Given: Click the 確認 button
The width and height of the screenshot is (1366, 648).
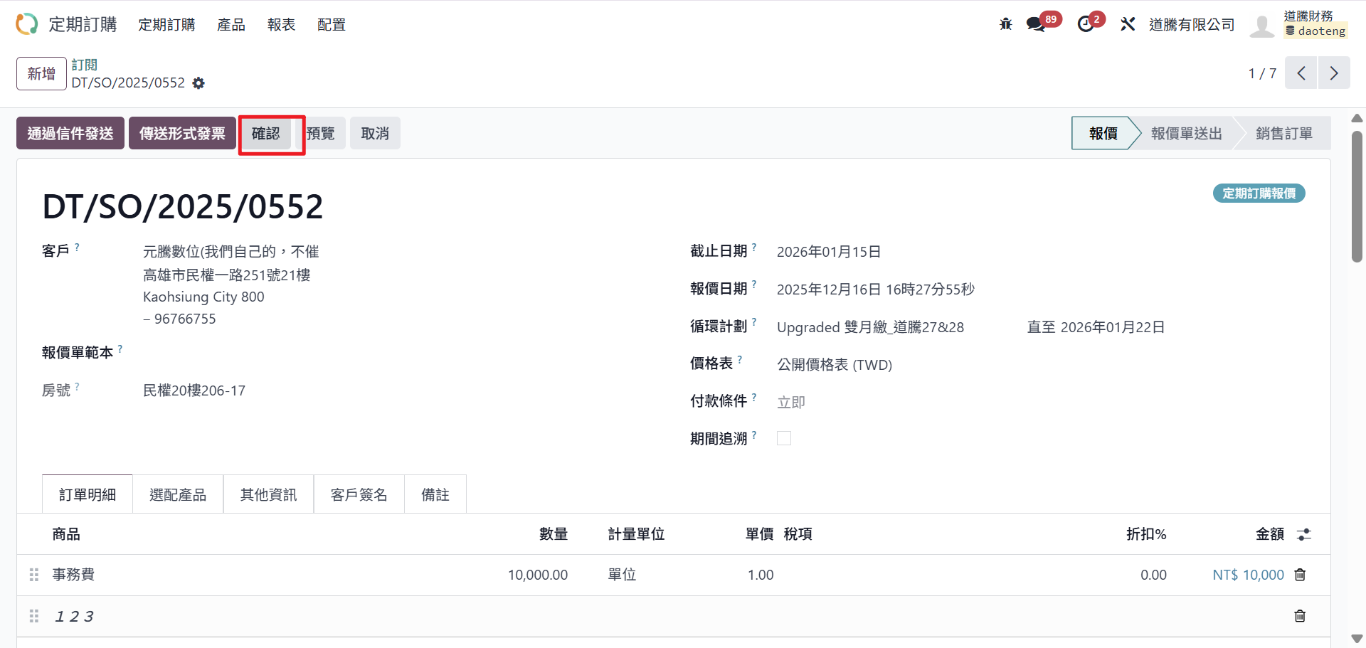Looking at the screenshot, I should [x=265, y=134].
